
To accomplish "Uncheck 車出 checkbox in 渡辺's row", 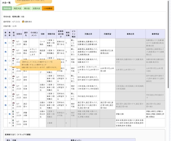I will click(x=6, y=105).
